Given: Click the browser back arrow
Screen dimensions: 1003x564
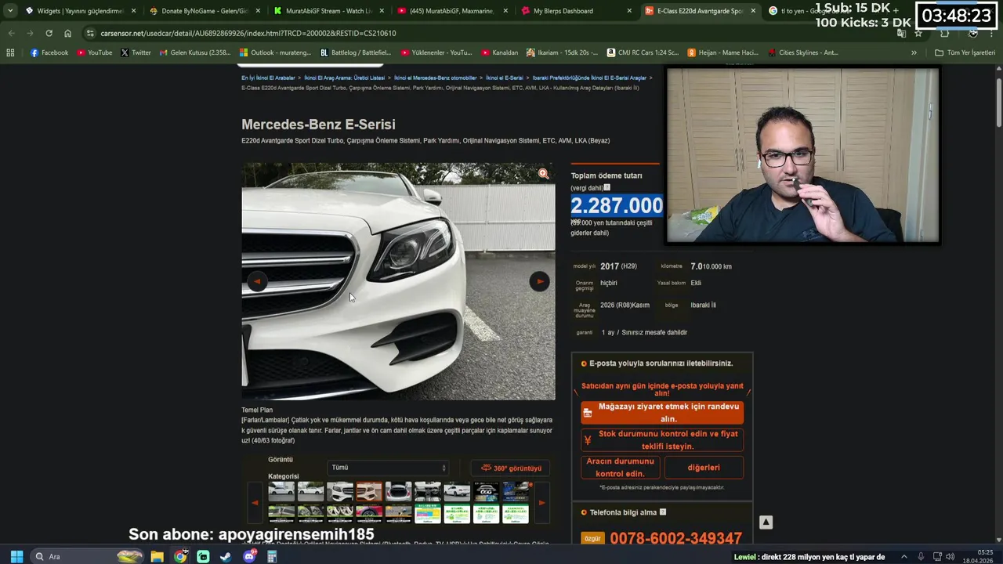Looking at the screenshot, I should (x=11, y=34).
